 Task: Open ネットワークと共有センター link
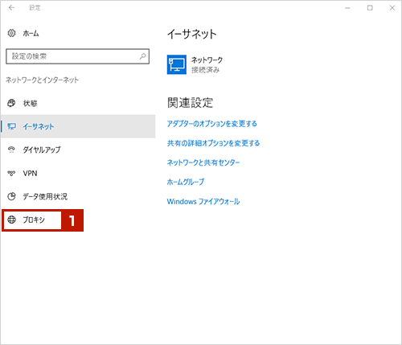pos(203,162)
